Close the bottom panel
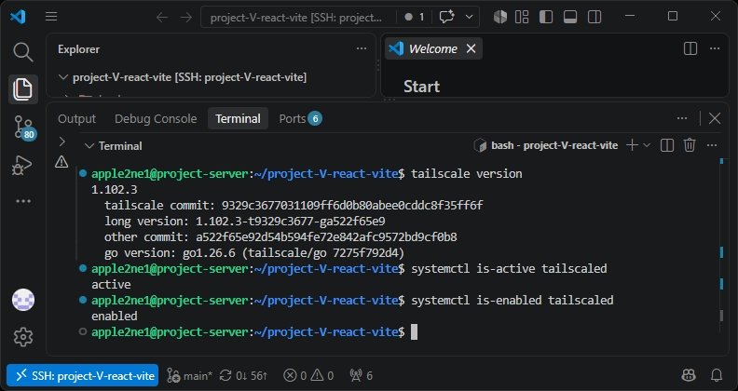Viewport: 738px width, 391px height. click(x=715, y=118)
